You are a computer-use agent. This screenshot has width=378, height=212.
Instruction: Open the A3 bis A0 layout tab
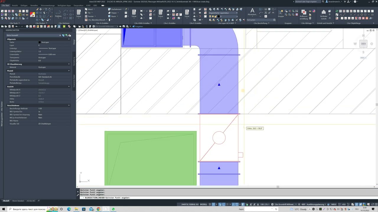(31, 201)
